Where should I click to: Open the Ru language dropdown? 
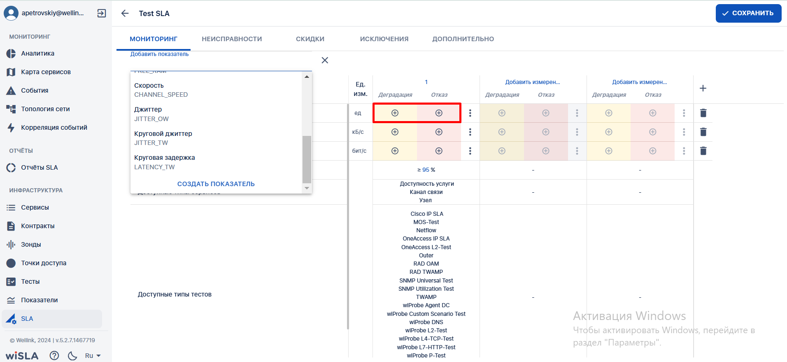pyautogui.click(x=93, y=356)
